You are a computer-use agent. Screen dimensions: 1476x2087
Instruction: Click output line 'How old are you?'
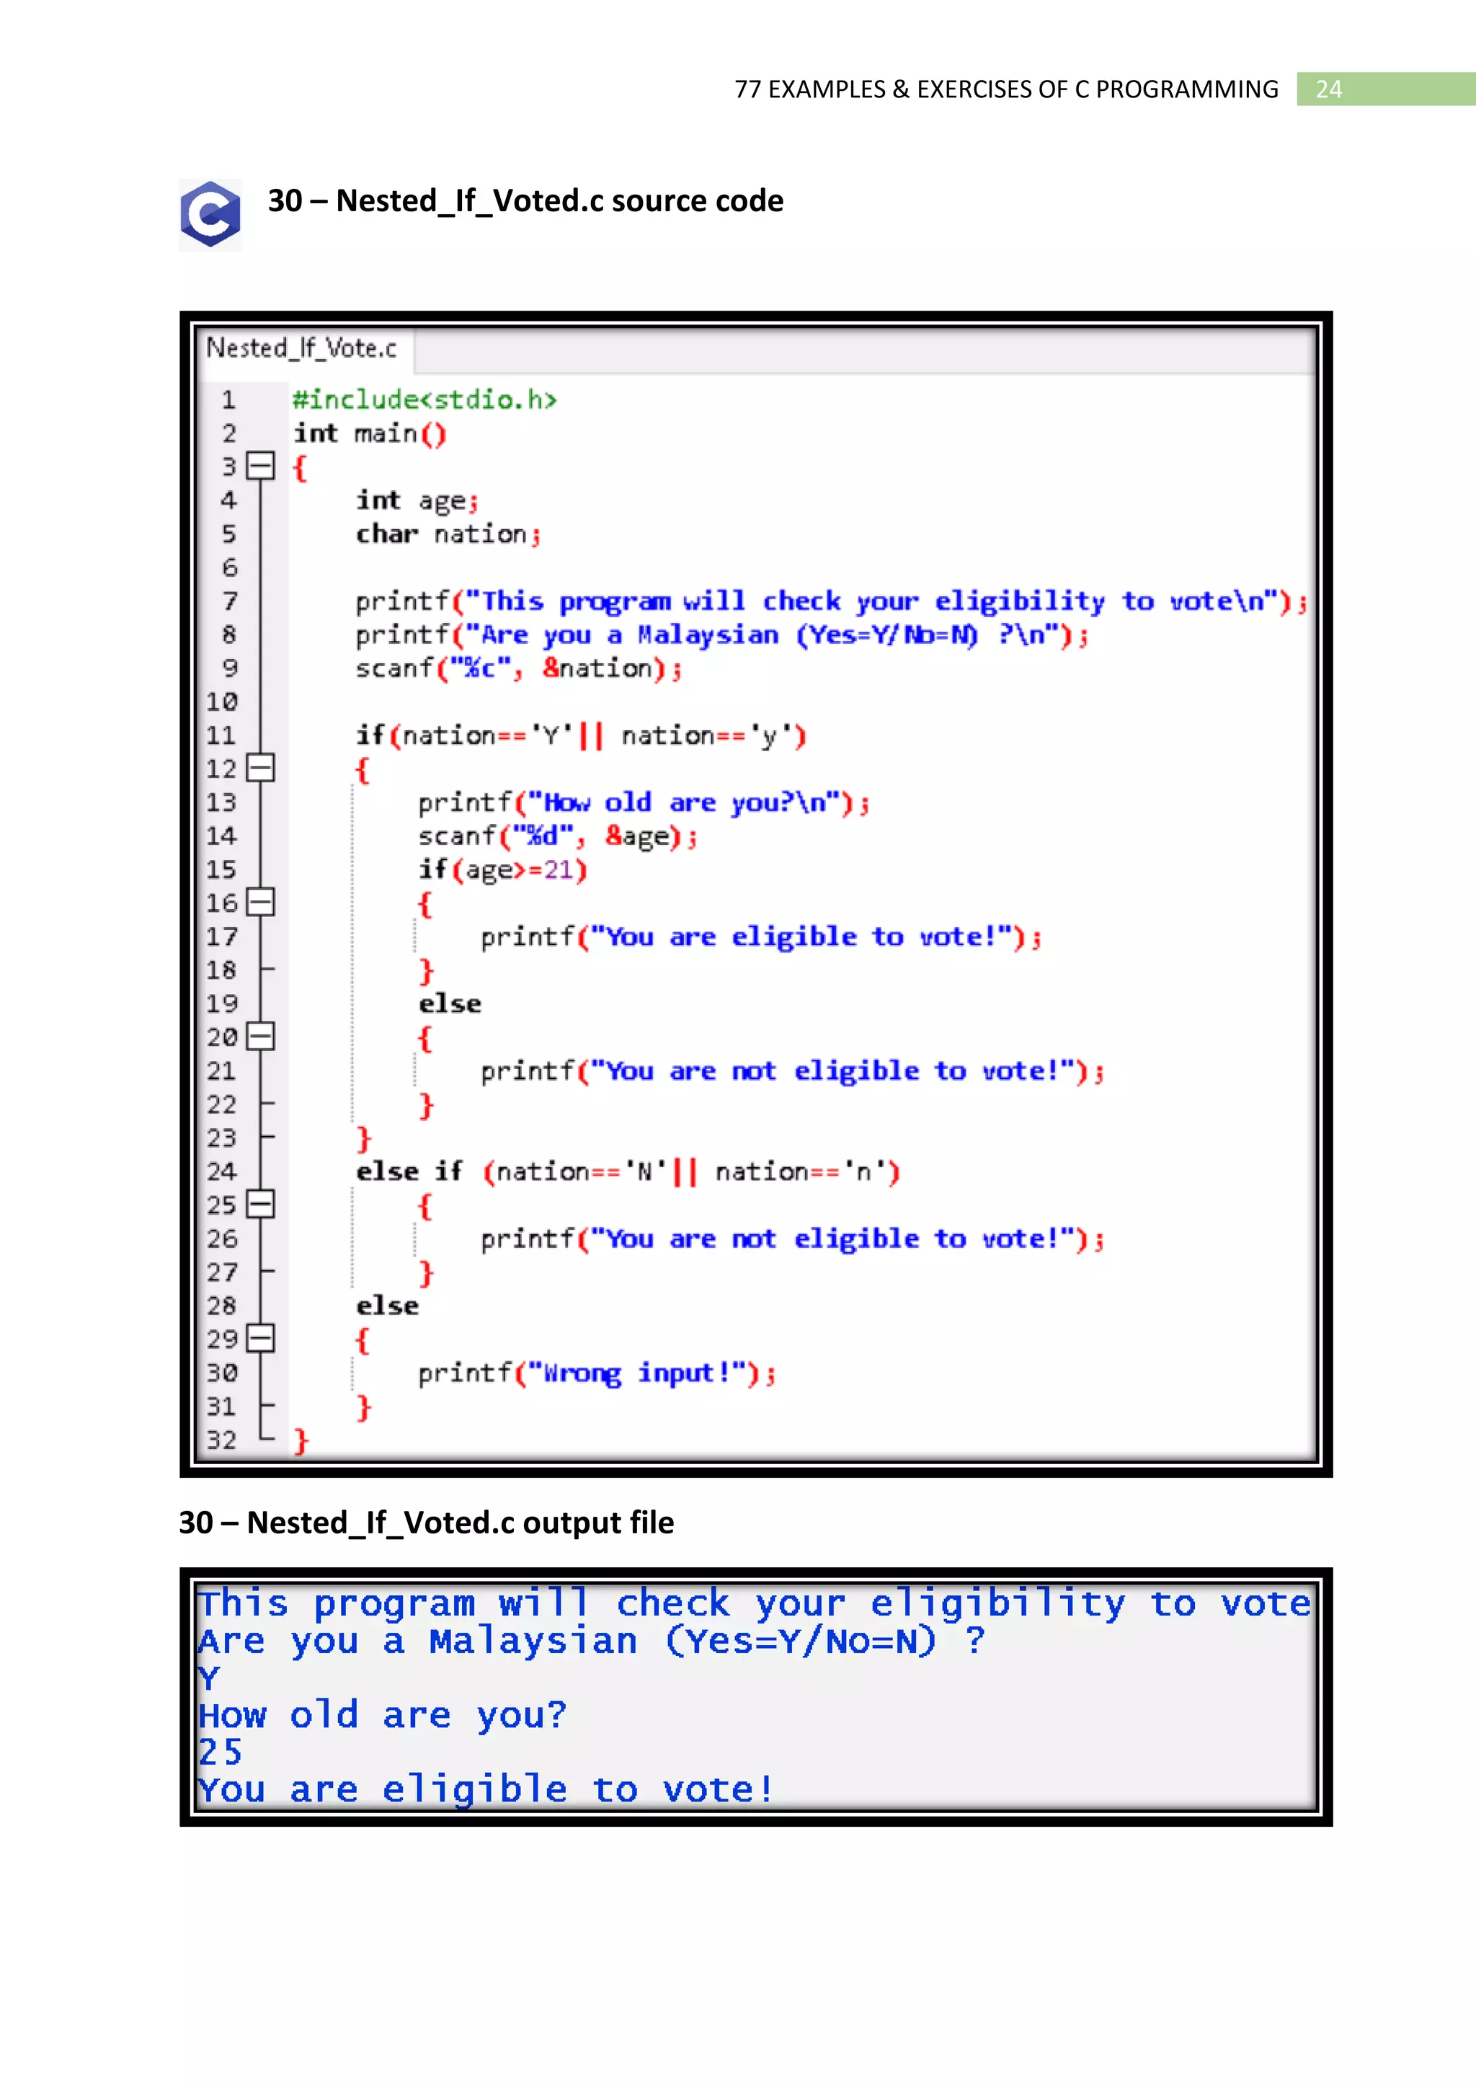pos(383,1716)
